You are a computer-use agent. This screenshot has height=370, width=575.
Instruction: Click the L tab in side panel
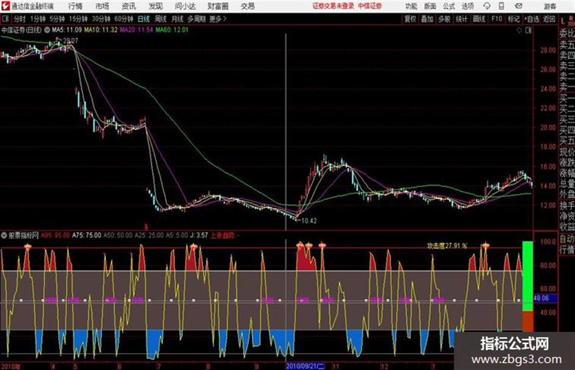click(563, 22)
